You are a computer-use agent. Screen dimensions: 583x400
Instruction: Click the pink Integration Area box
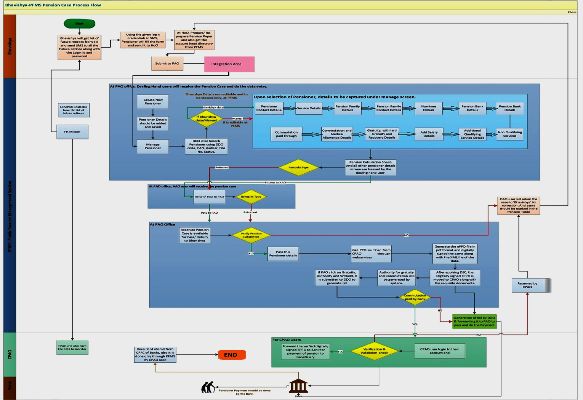pos(229,64)
